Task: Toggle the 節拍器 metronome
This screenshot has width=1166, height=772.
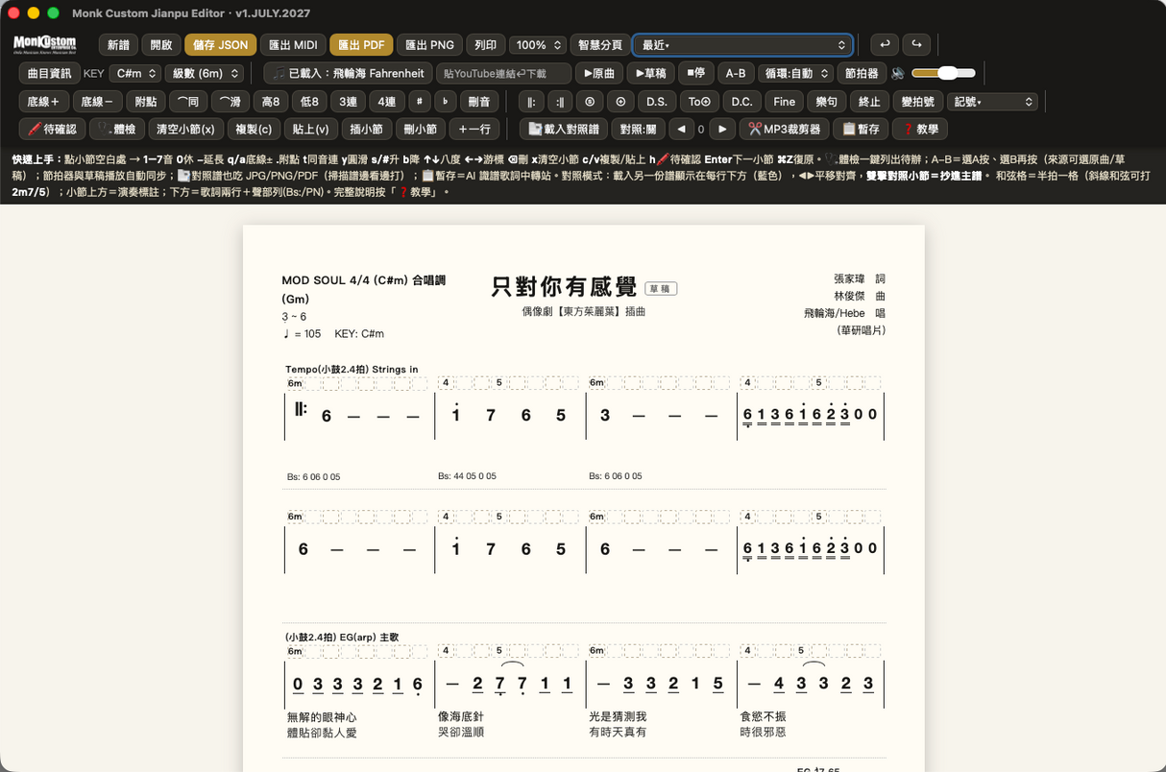Action: click(862, 73)
